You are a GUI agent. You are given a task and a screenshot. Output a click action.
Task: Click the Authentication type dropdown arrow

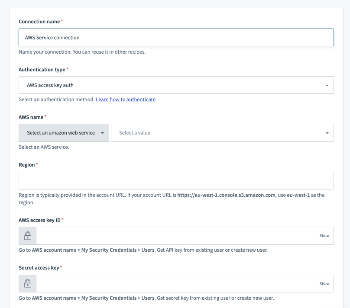[328, 85]
